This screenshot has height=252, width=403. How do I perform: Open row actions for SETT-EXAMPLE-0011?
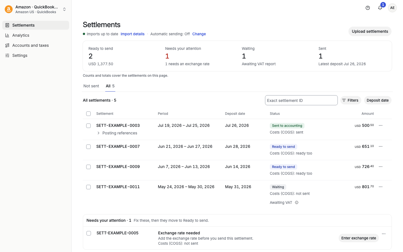tap(381, 187)
